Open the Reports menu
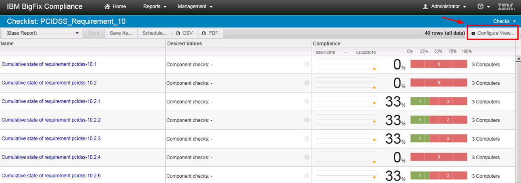This screenshot has width=521, height=183. (155, 6)
